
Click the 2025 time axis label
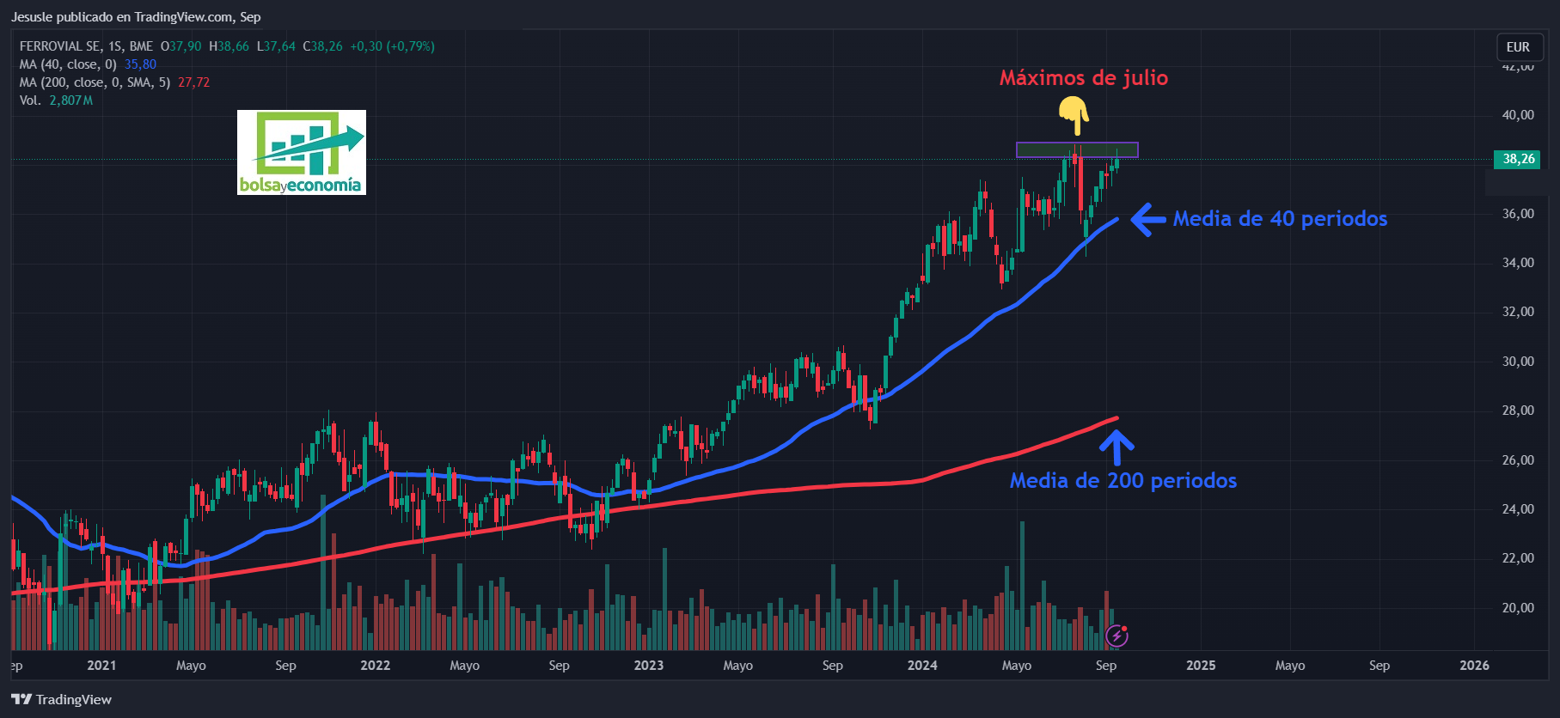coord(1201,666)
